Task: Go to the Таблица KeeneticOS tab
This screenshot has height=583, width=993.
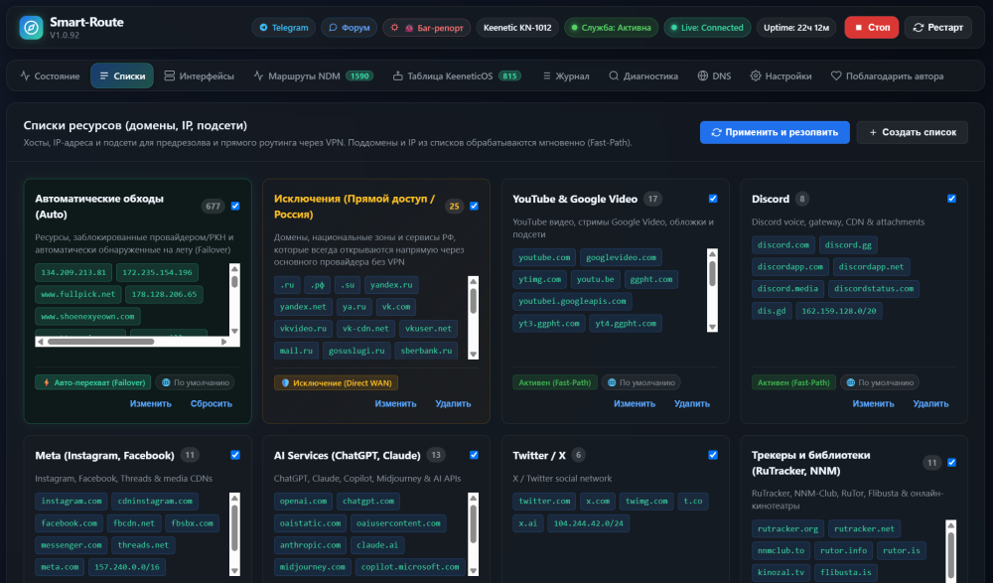Action: (457, 76)
